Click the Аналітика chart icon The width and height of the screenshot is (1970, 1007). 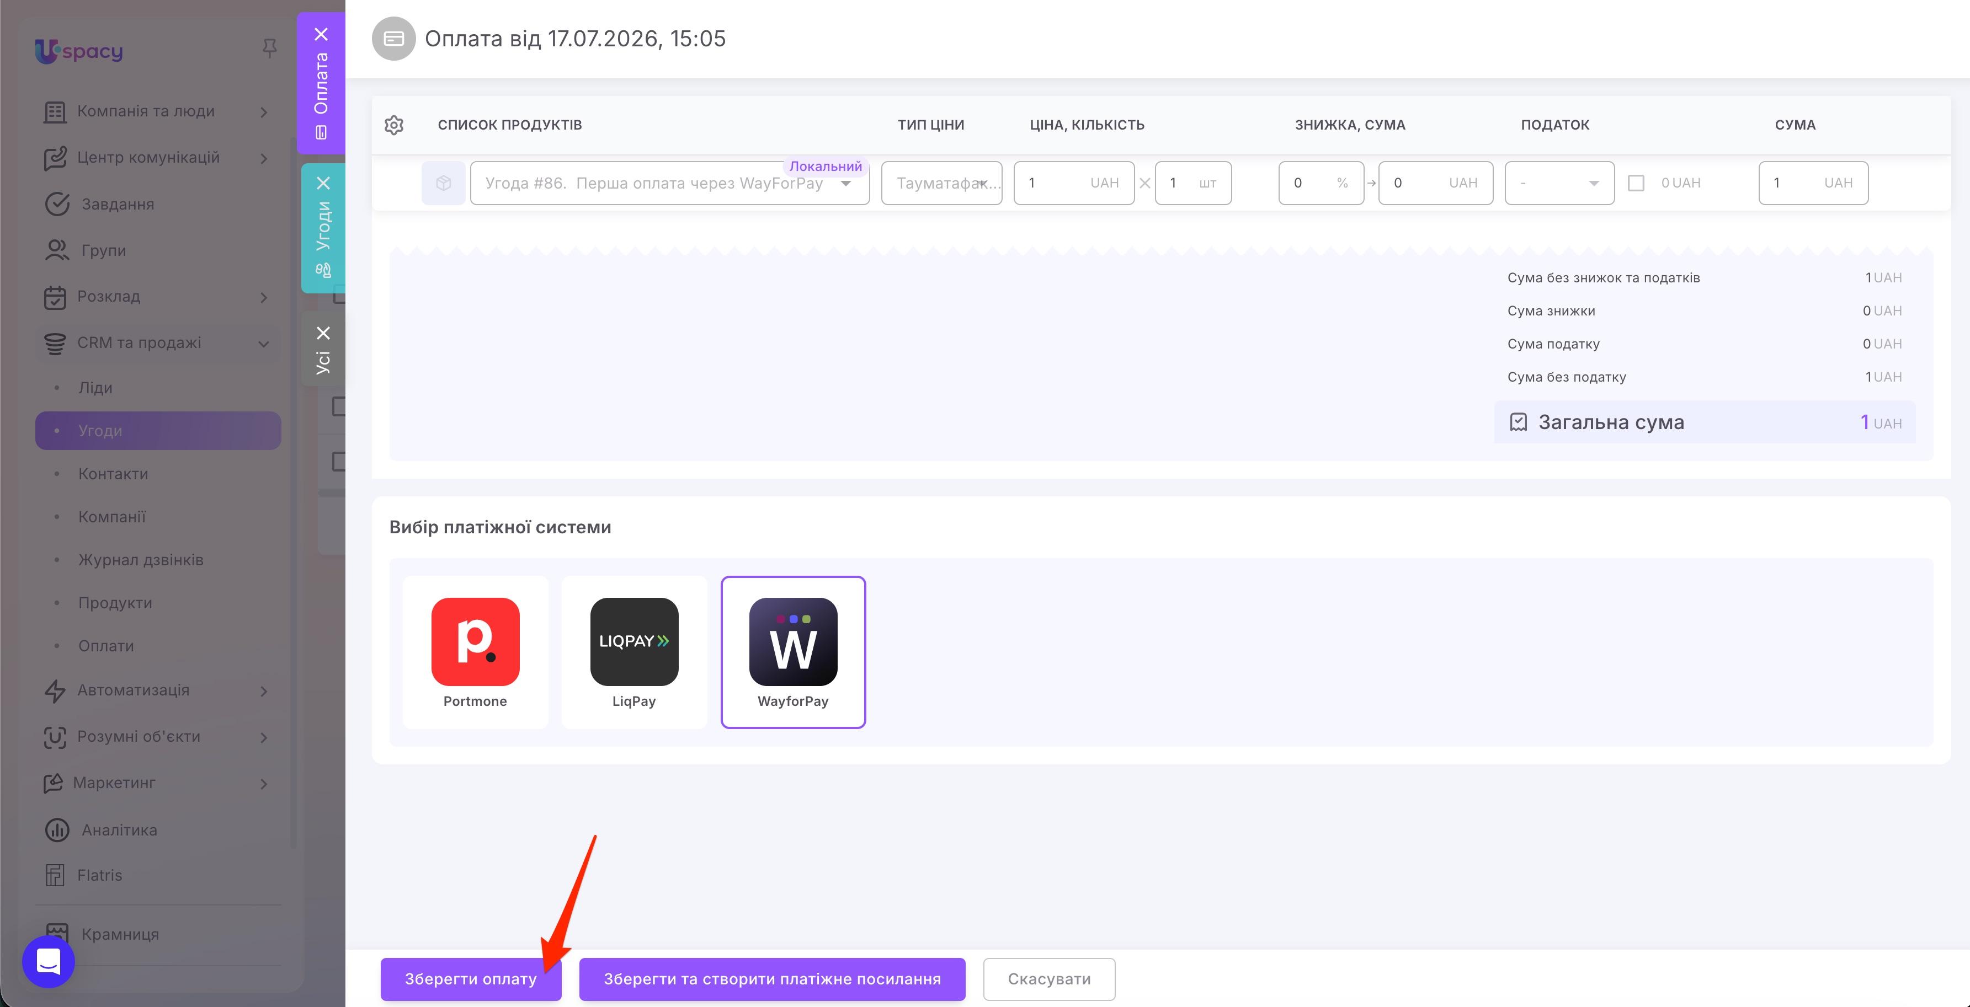(x=57, y=830)
